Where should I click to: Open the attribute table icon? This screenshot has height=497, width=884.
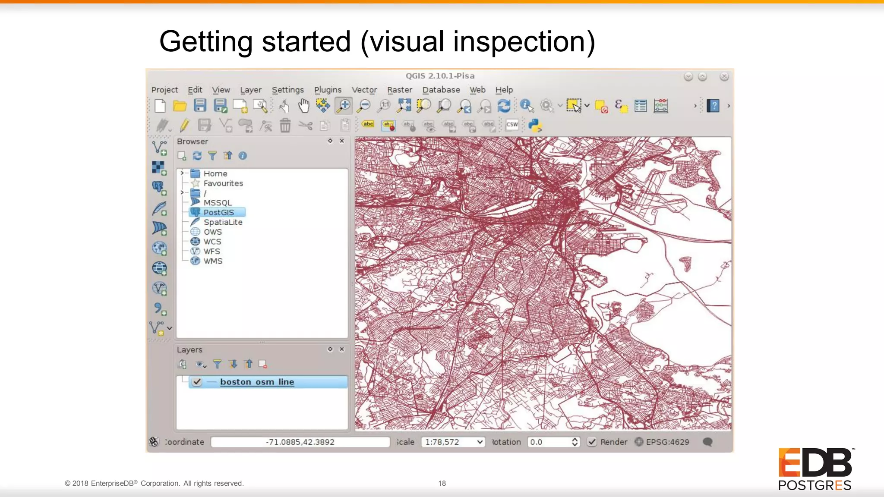pos(641,106)
